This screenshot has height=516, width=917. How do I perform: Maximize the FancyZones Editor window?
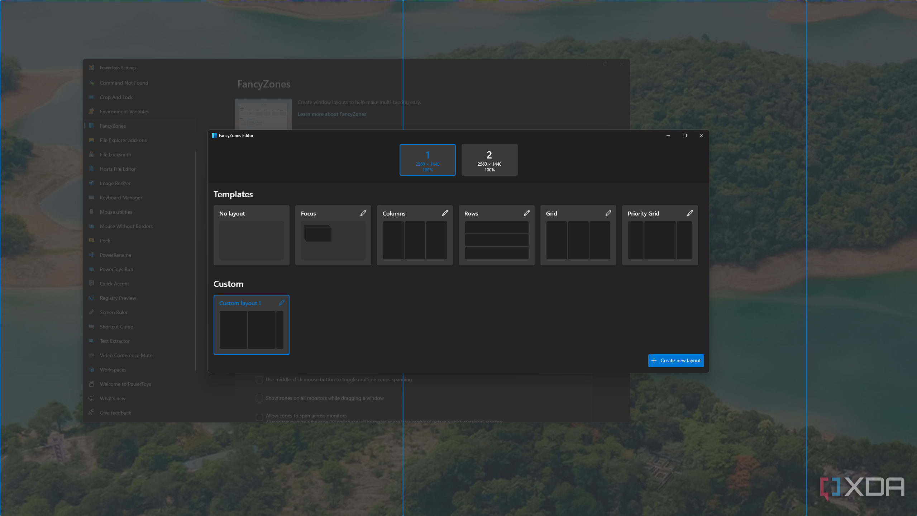pos(684,136)
